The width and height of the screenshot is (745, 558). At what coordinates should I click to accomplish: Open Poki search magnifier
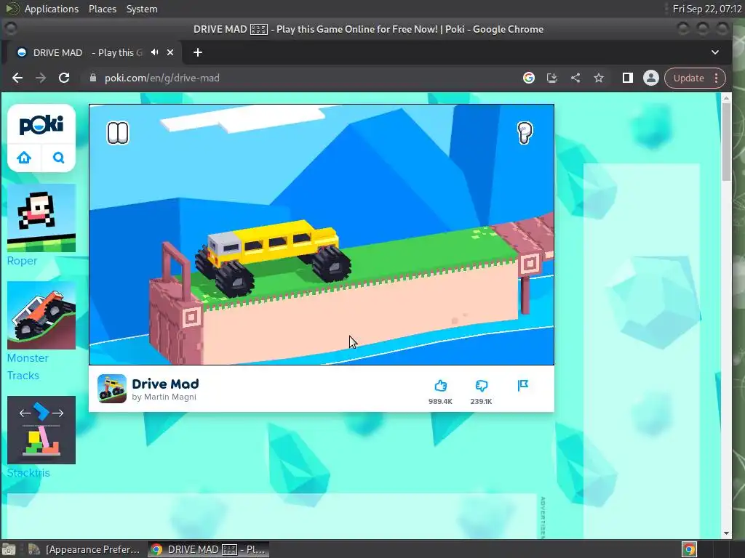coord(58,158)
